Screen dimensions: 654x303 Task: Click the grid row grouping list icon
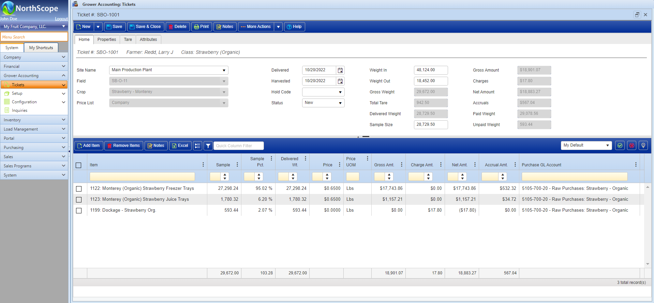[197, 146]
